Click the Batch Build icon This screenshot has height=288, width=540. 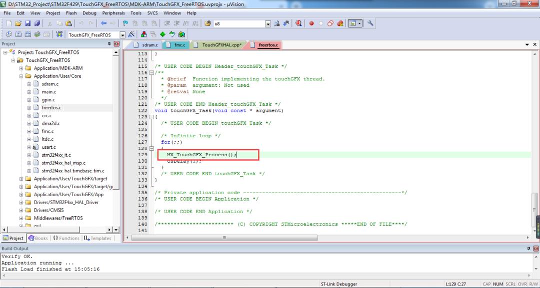[37, 34]
